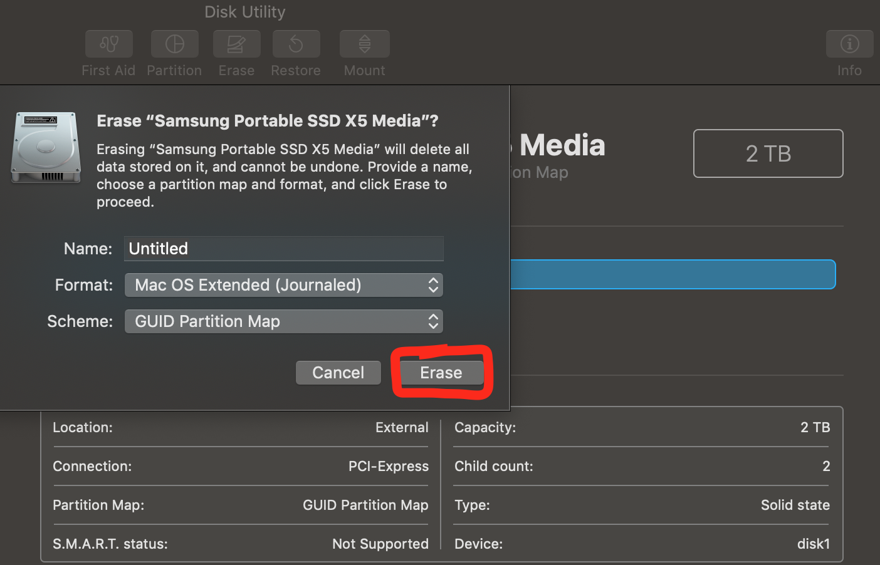
Task: Click the "Type:" label
Action: 472,505
